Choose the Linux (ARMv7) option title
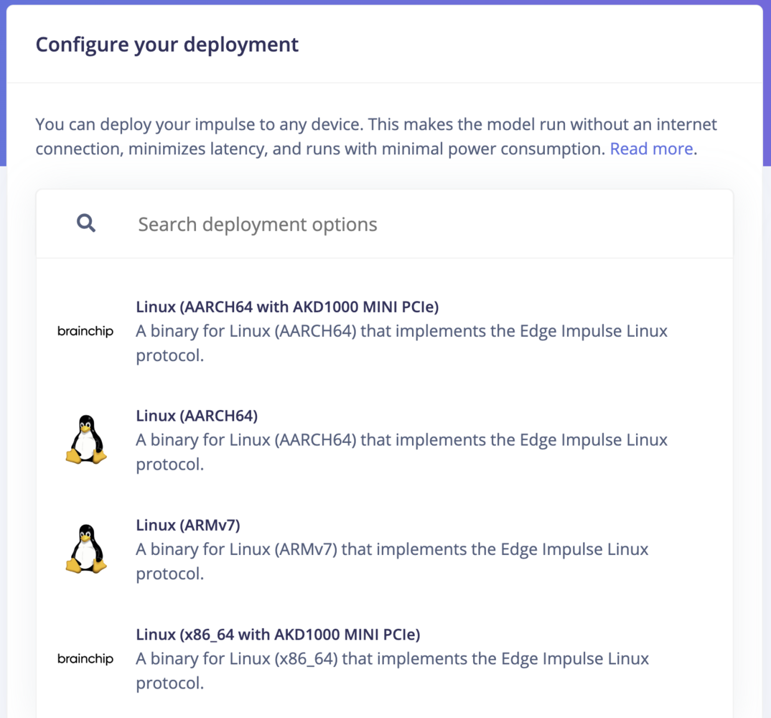 point(188,526)
